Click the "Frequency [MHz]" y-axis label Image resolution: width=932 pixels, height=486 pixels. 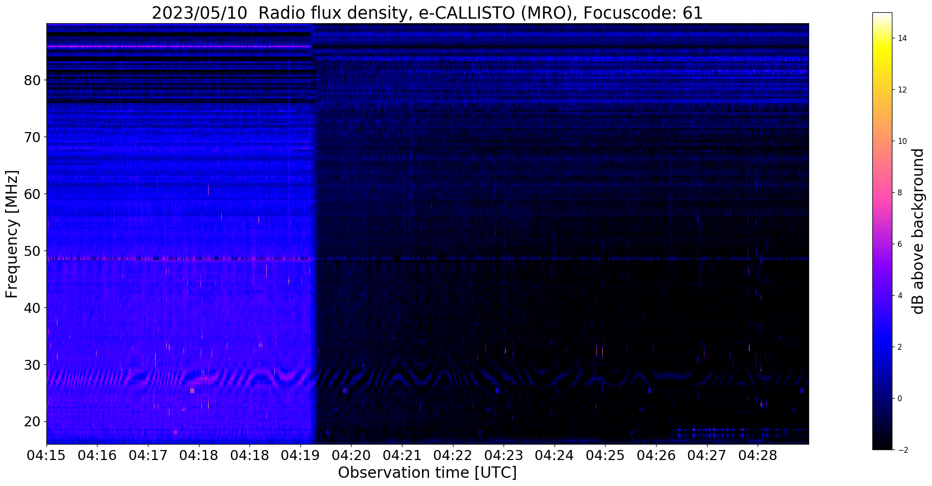click(x=12, y=234)
